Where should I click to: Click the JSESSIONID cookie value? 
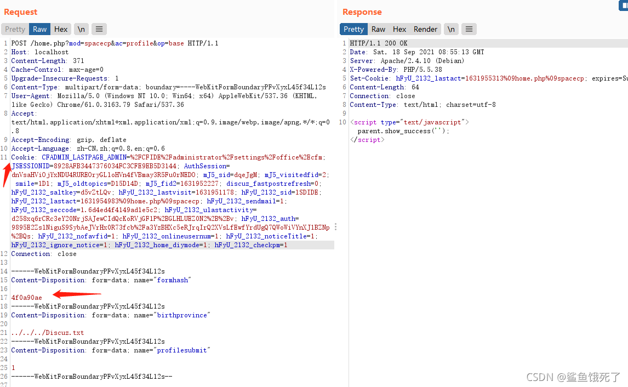[115, 166]
